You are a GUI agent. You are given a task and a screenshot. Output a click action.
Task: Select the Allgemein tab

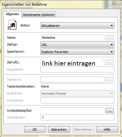12,14
